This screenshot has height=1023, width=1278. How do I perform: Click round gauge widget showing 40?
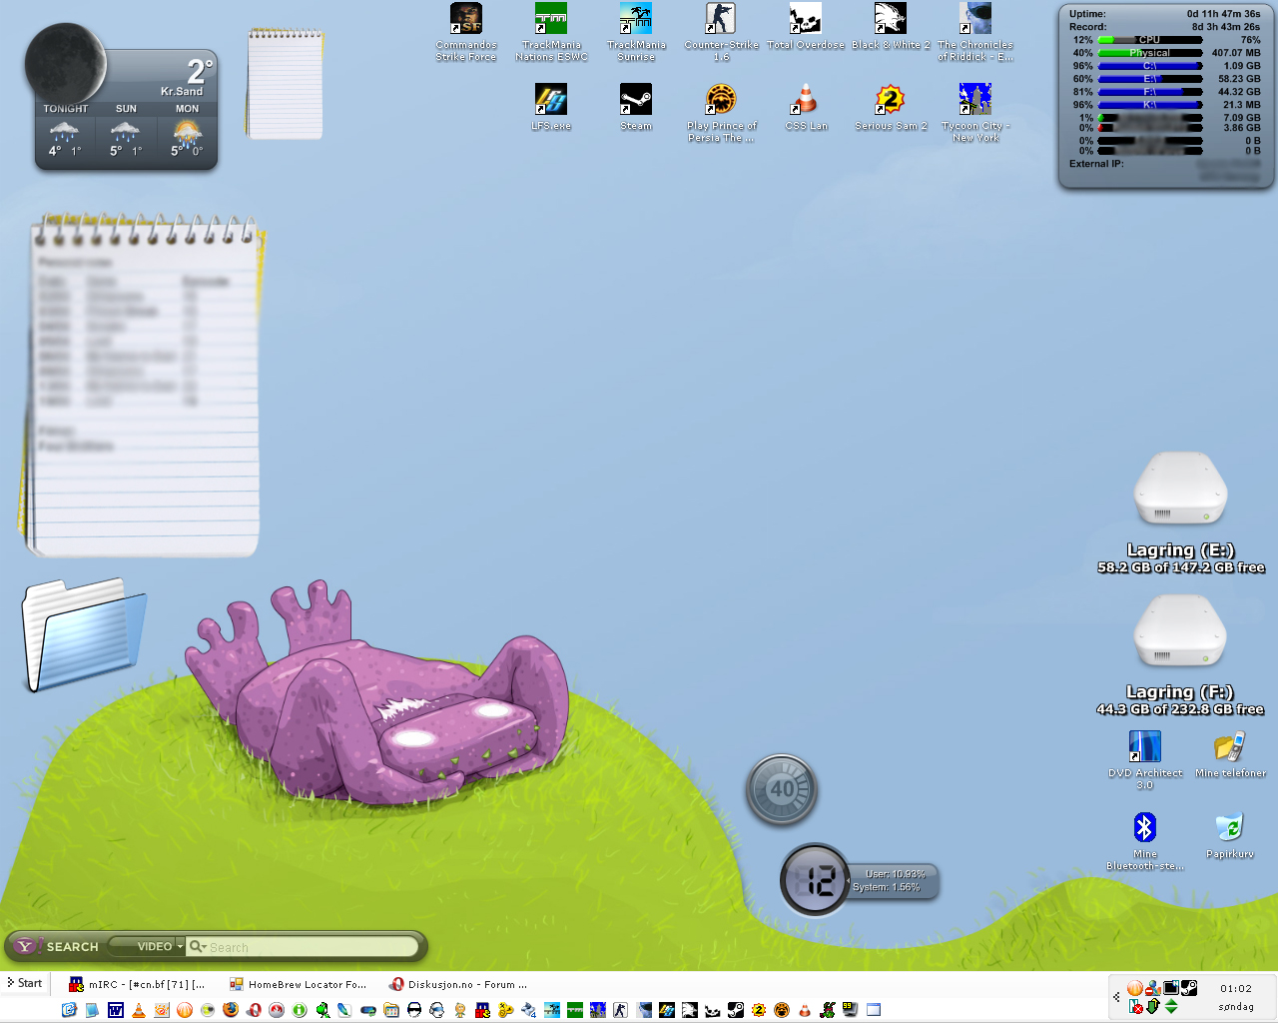782,789
